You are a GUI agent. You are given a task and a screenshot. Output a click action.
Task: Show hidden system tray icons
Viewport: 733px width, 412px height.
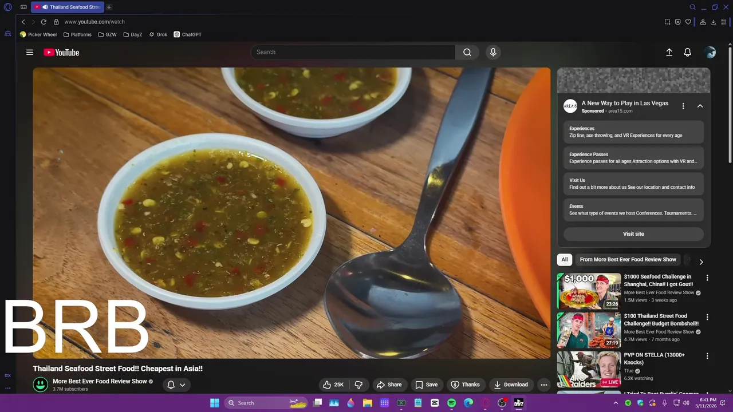tap(616, 403)
